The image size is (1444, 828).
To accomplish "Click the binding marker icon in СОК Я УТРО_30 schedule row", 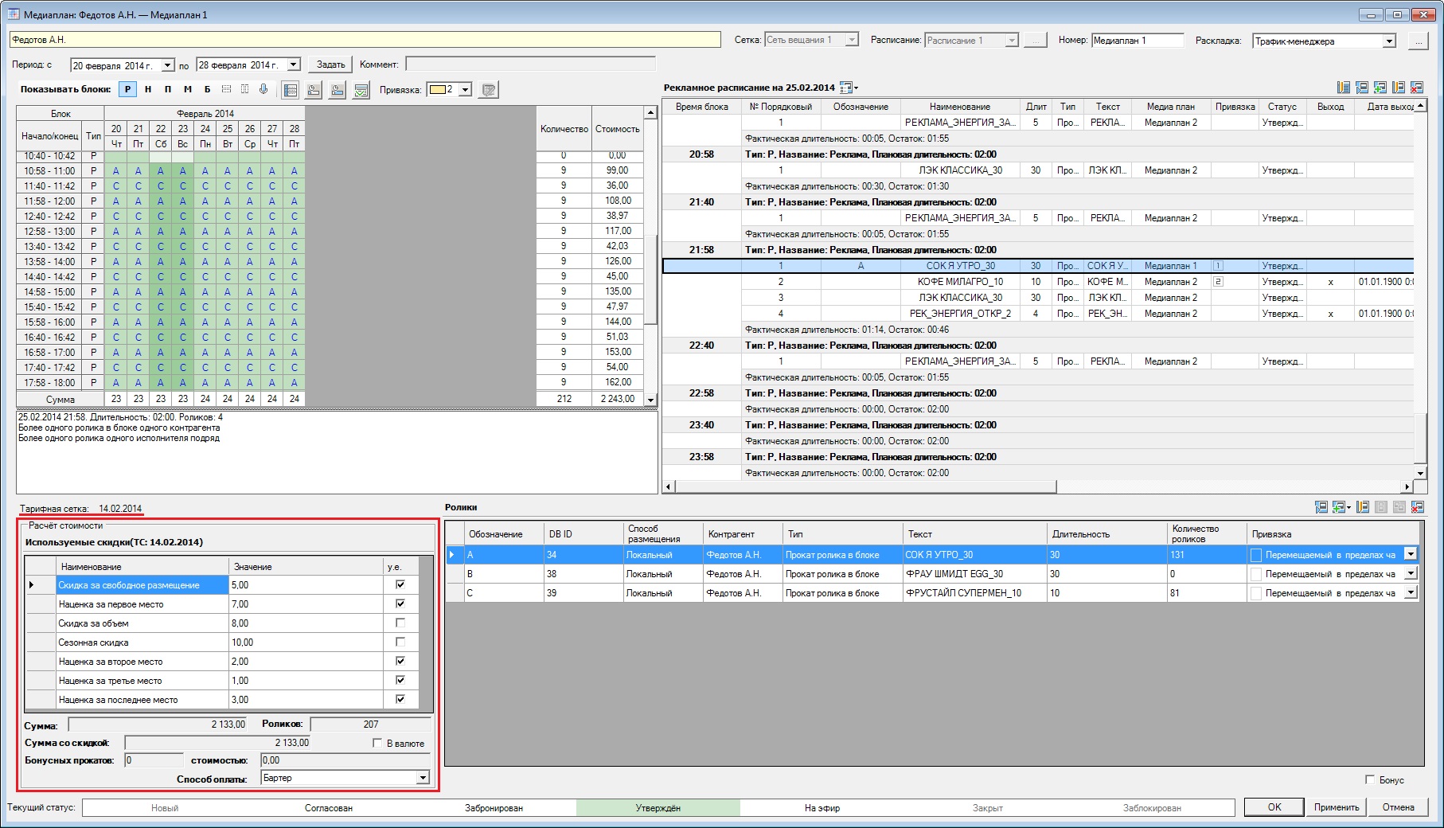I will (1219, 266).
